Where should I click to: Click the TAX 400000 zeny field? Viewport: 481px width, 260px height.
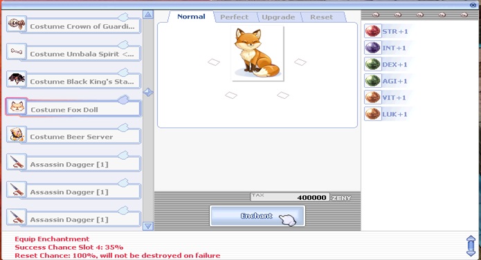[290, 197]
